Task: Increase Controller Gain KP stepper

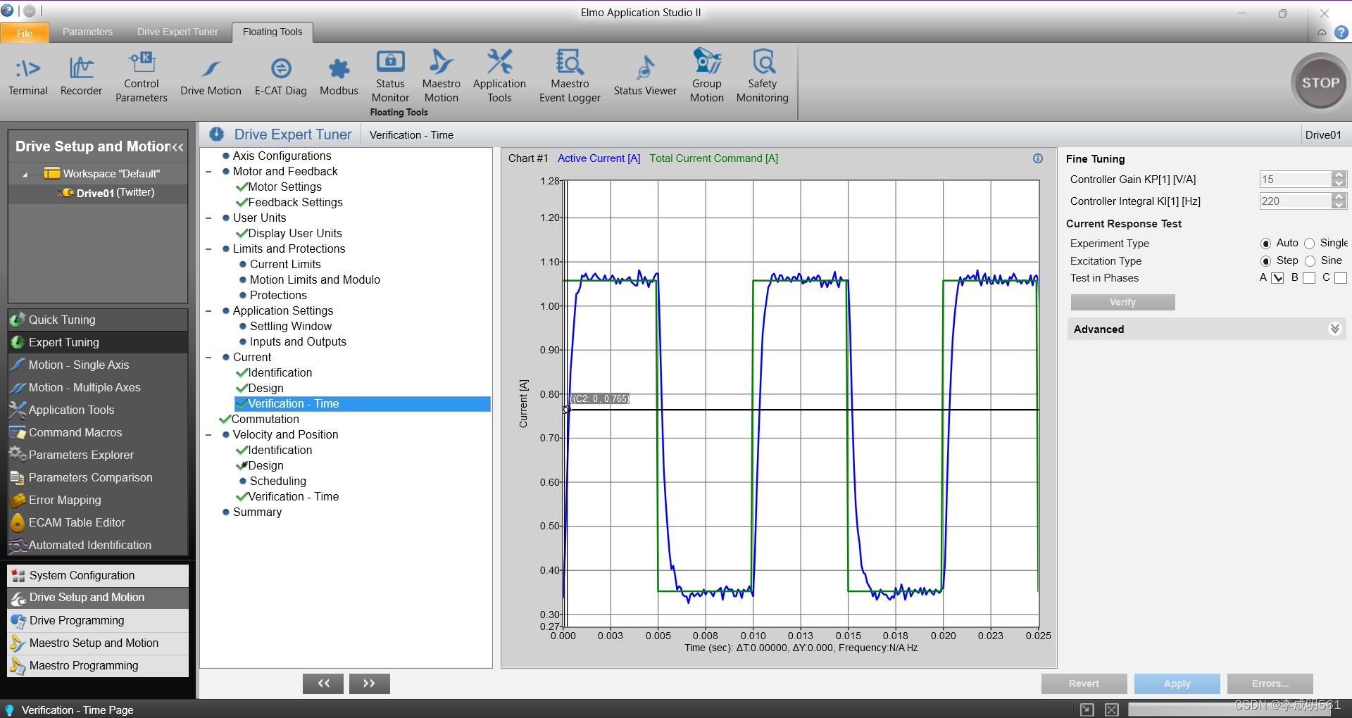Action: point(1339,175)
